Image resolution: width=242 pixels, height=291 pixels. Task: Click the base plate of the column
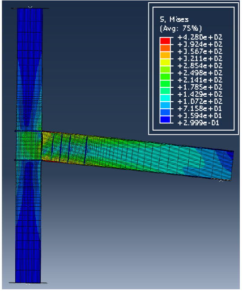28,283
